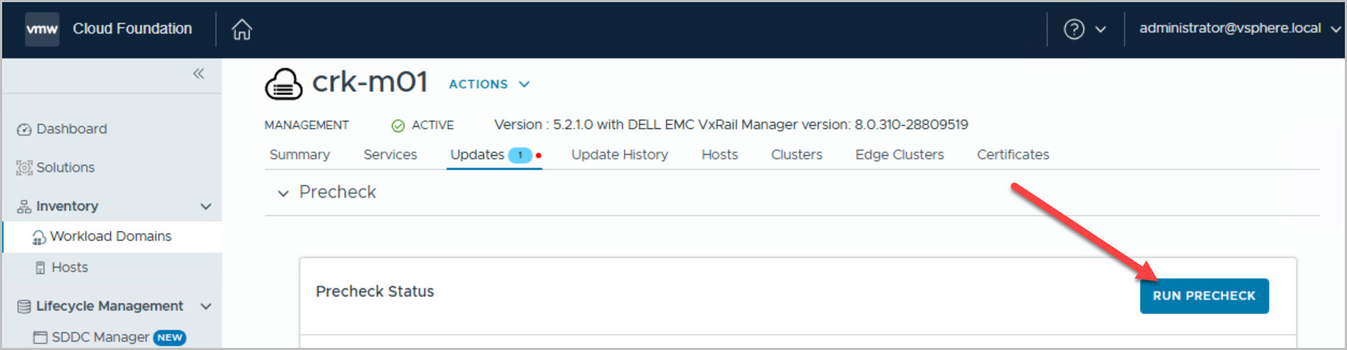Screen dimensions: 1347x350
Task: Click the Solutions icon in sidebar
Action: pos(24,167)
